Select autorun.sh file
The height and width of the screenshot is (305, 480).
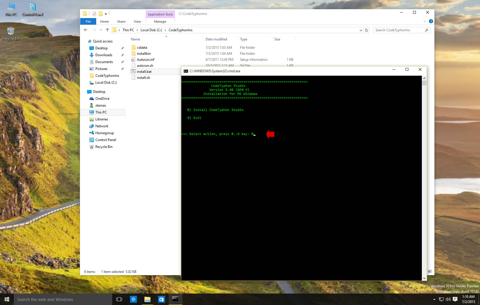coord(145,66)
